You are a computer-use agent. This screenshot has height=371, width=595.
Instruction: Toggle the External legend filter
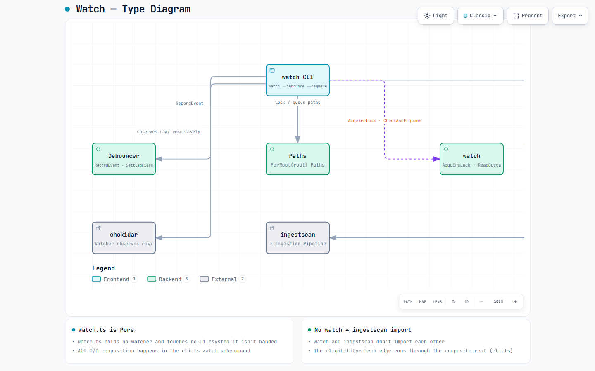pos(223,279)
